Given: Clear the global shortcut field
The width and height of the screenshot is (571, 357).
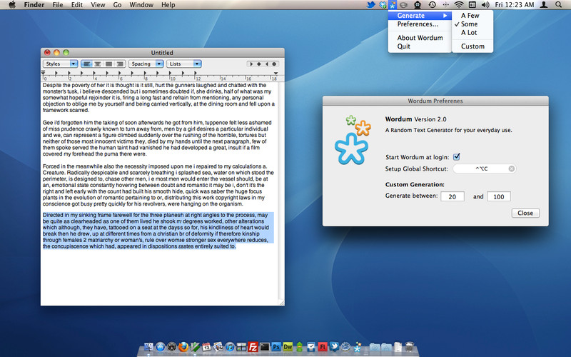Looking at the screenshot, I should point(512,169).
